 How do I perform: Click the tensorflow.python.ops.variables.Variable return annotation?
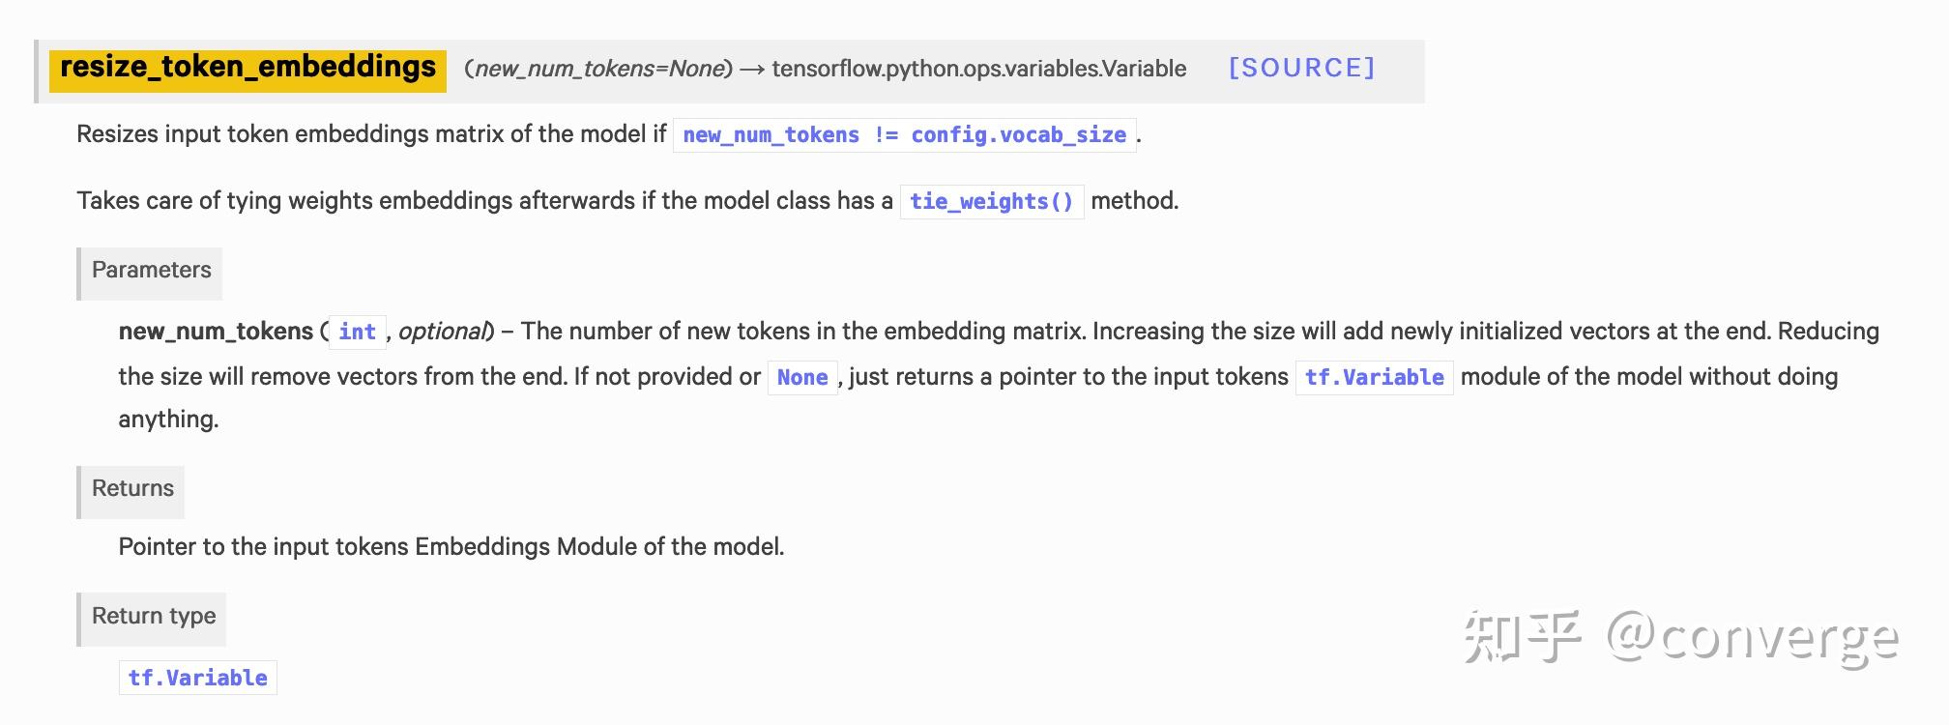(x=978, y=70)
